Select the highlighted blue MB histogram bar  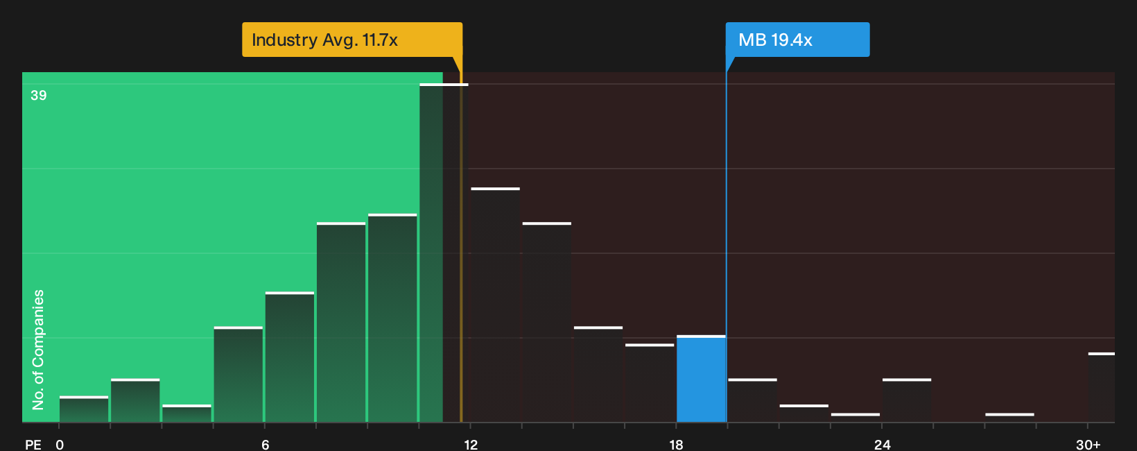click(701, 379)
